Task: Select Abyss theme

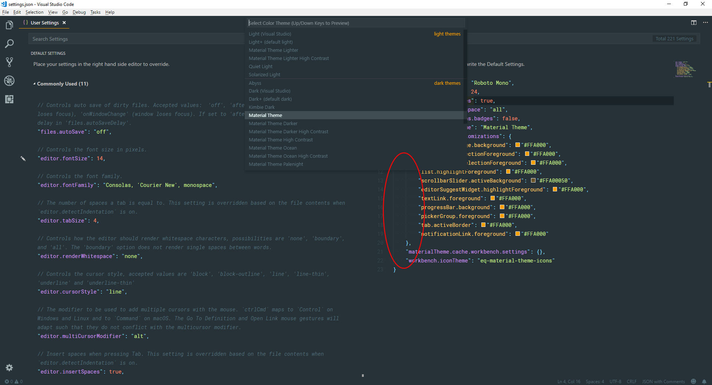Action: (354, 83)
